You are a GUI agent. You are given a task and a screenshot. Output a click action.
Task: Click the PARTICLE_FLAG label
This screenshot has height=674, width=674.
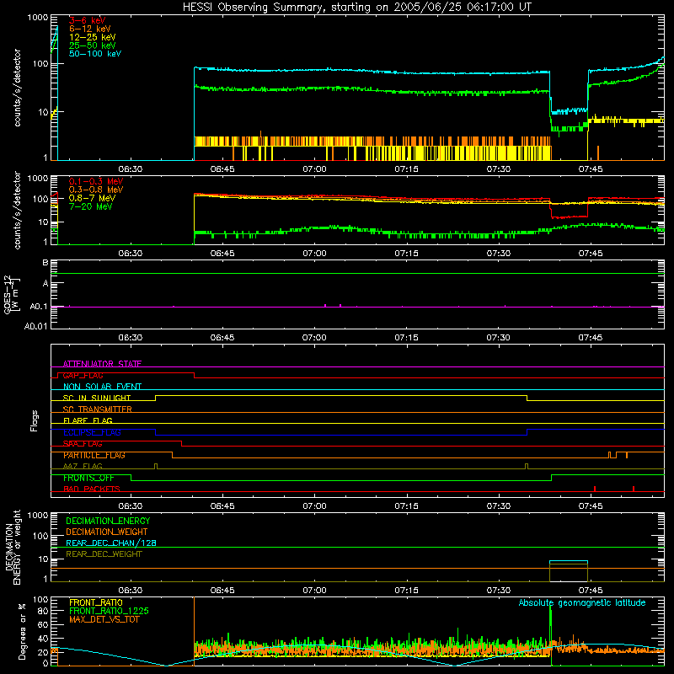coord(94,455)
